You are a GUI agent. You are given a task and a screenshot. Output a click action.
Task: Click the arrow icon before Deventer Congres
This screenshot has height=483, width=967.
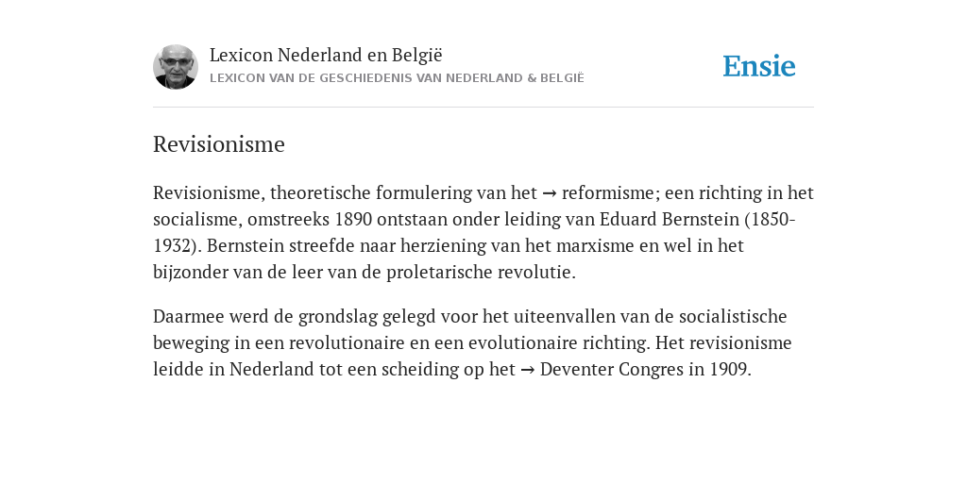coord(527,370)
